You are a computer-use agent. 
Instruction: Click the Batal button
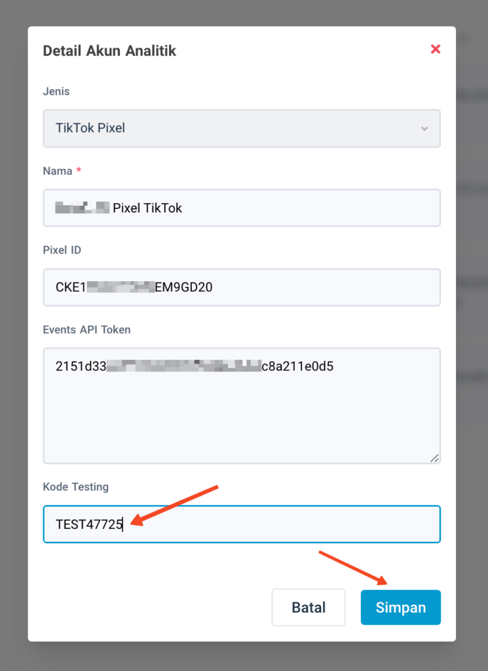pyautogui.click(x=309, y=607)
